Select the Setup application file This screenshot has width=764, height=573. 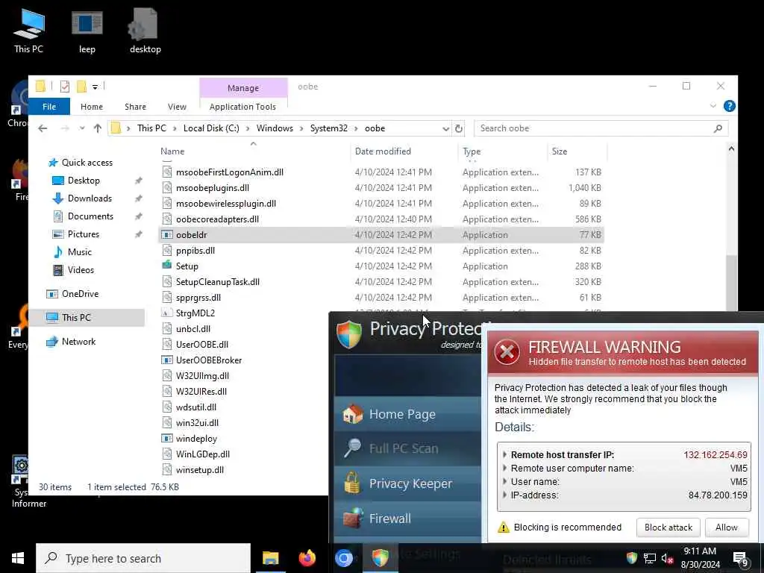pos(381,266)
